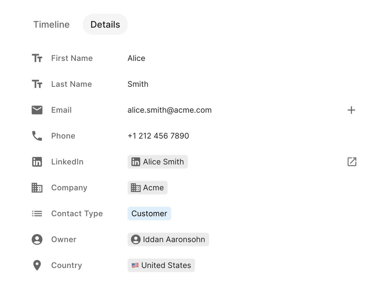Click the text icon beside First Name

[x=37, y=58]
